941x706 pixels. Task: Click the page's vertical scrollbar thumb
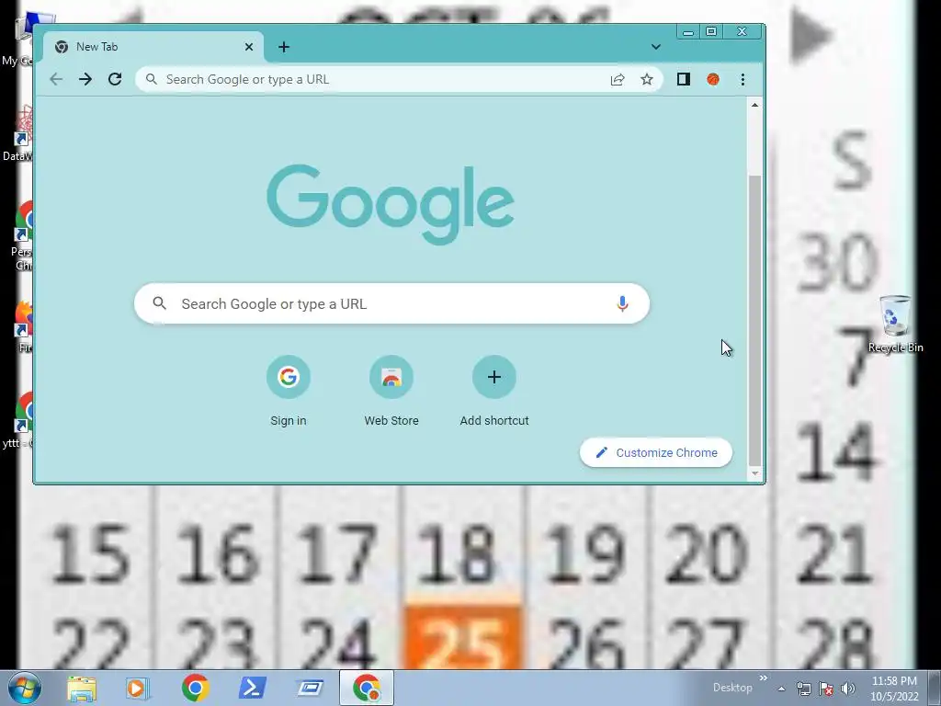755,321
